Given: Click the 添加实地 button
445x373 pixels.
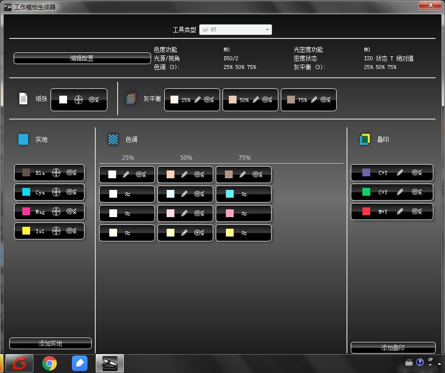Looking at the screenshot, I should tap(50, 343).
